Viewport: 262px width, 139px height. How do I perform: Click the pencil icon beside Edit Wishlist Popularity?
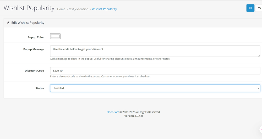point(8,23)
